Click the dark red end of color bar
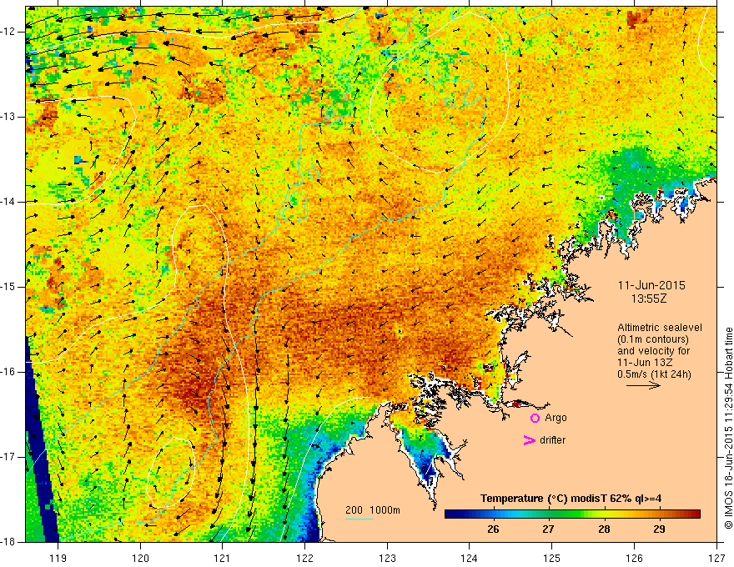This screenshot has height=567, width=734. pyautogui.click(x=695, y=514)
